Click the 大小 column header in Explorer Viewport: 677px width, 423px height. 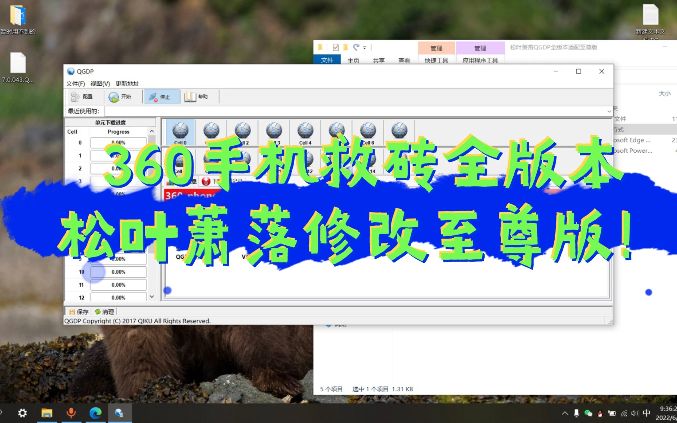665,94
